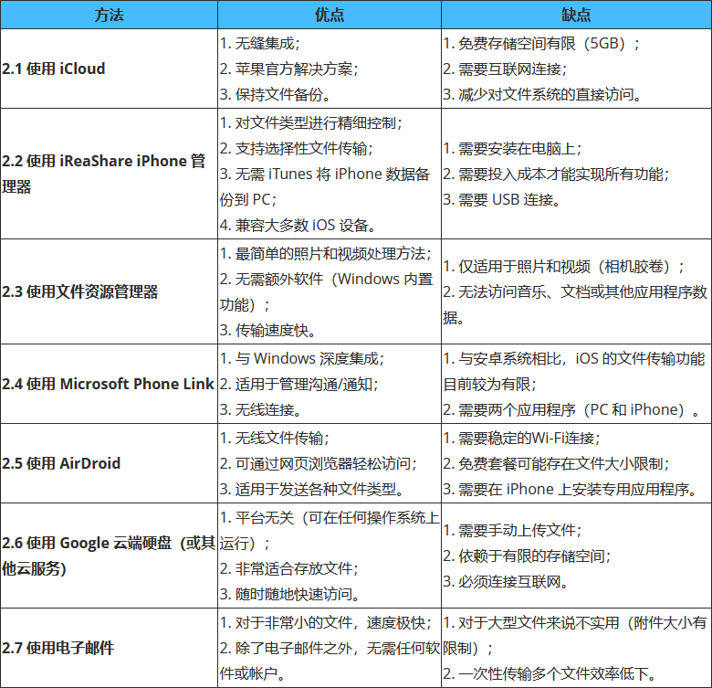Viewport: 712px width, 688px height.
Task: Click '1. 对于大型文件来说不实用 (附件大小有' line
Action: pos(575,622)
